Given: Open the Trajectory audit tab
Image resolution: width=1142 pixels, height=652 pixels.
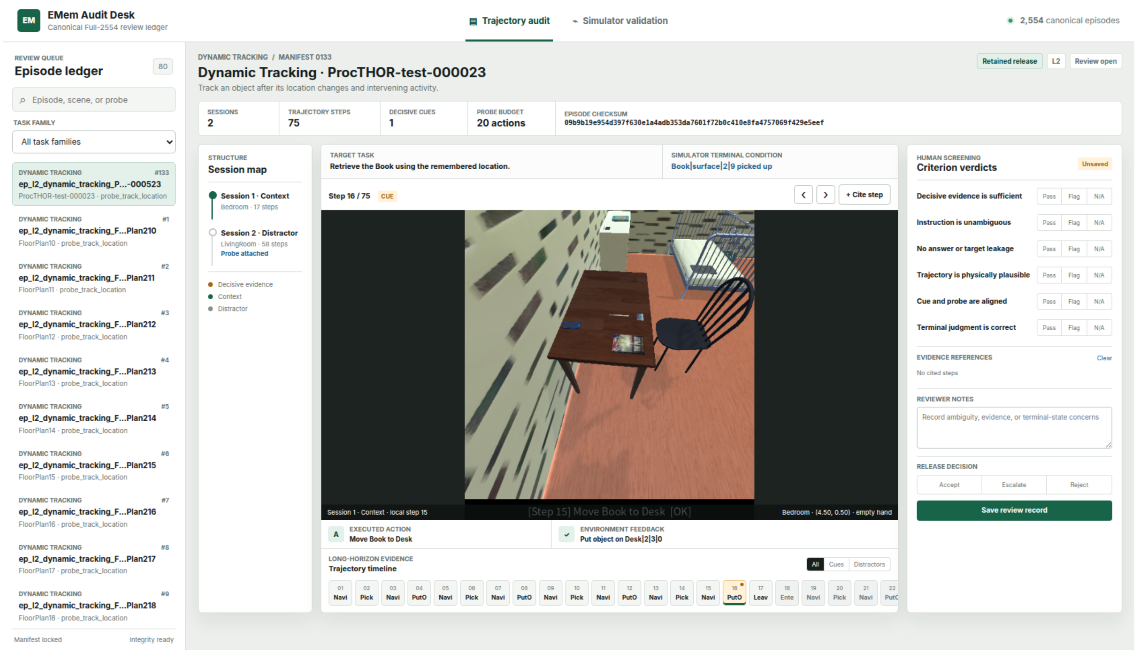Looking at the screenshot, I should pyautogui.click(x=509, y=21).
